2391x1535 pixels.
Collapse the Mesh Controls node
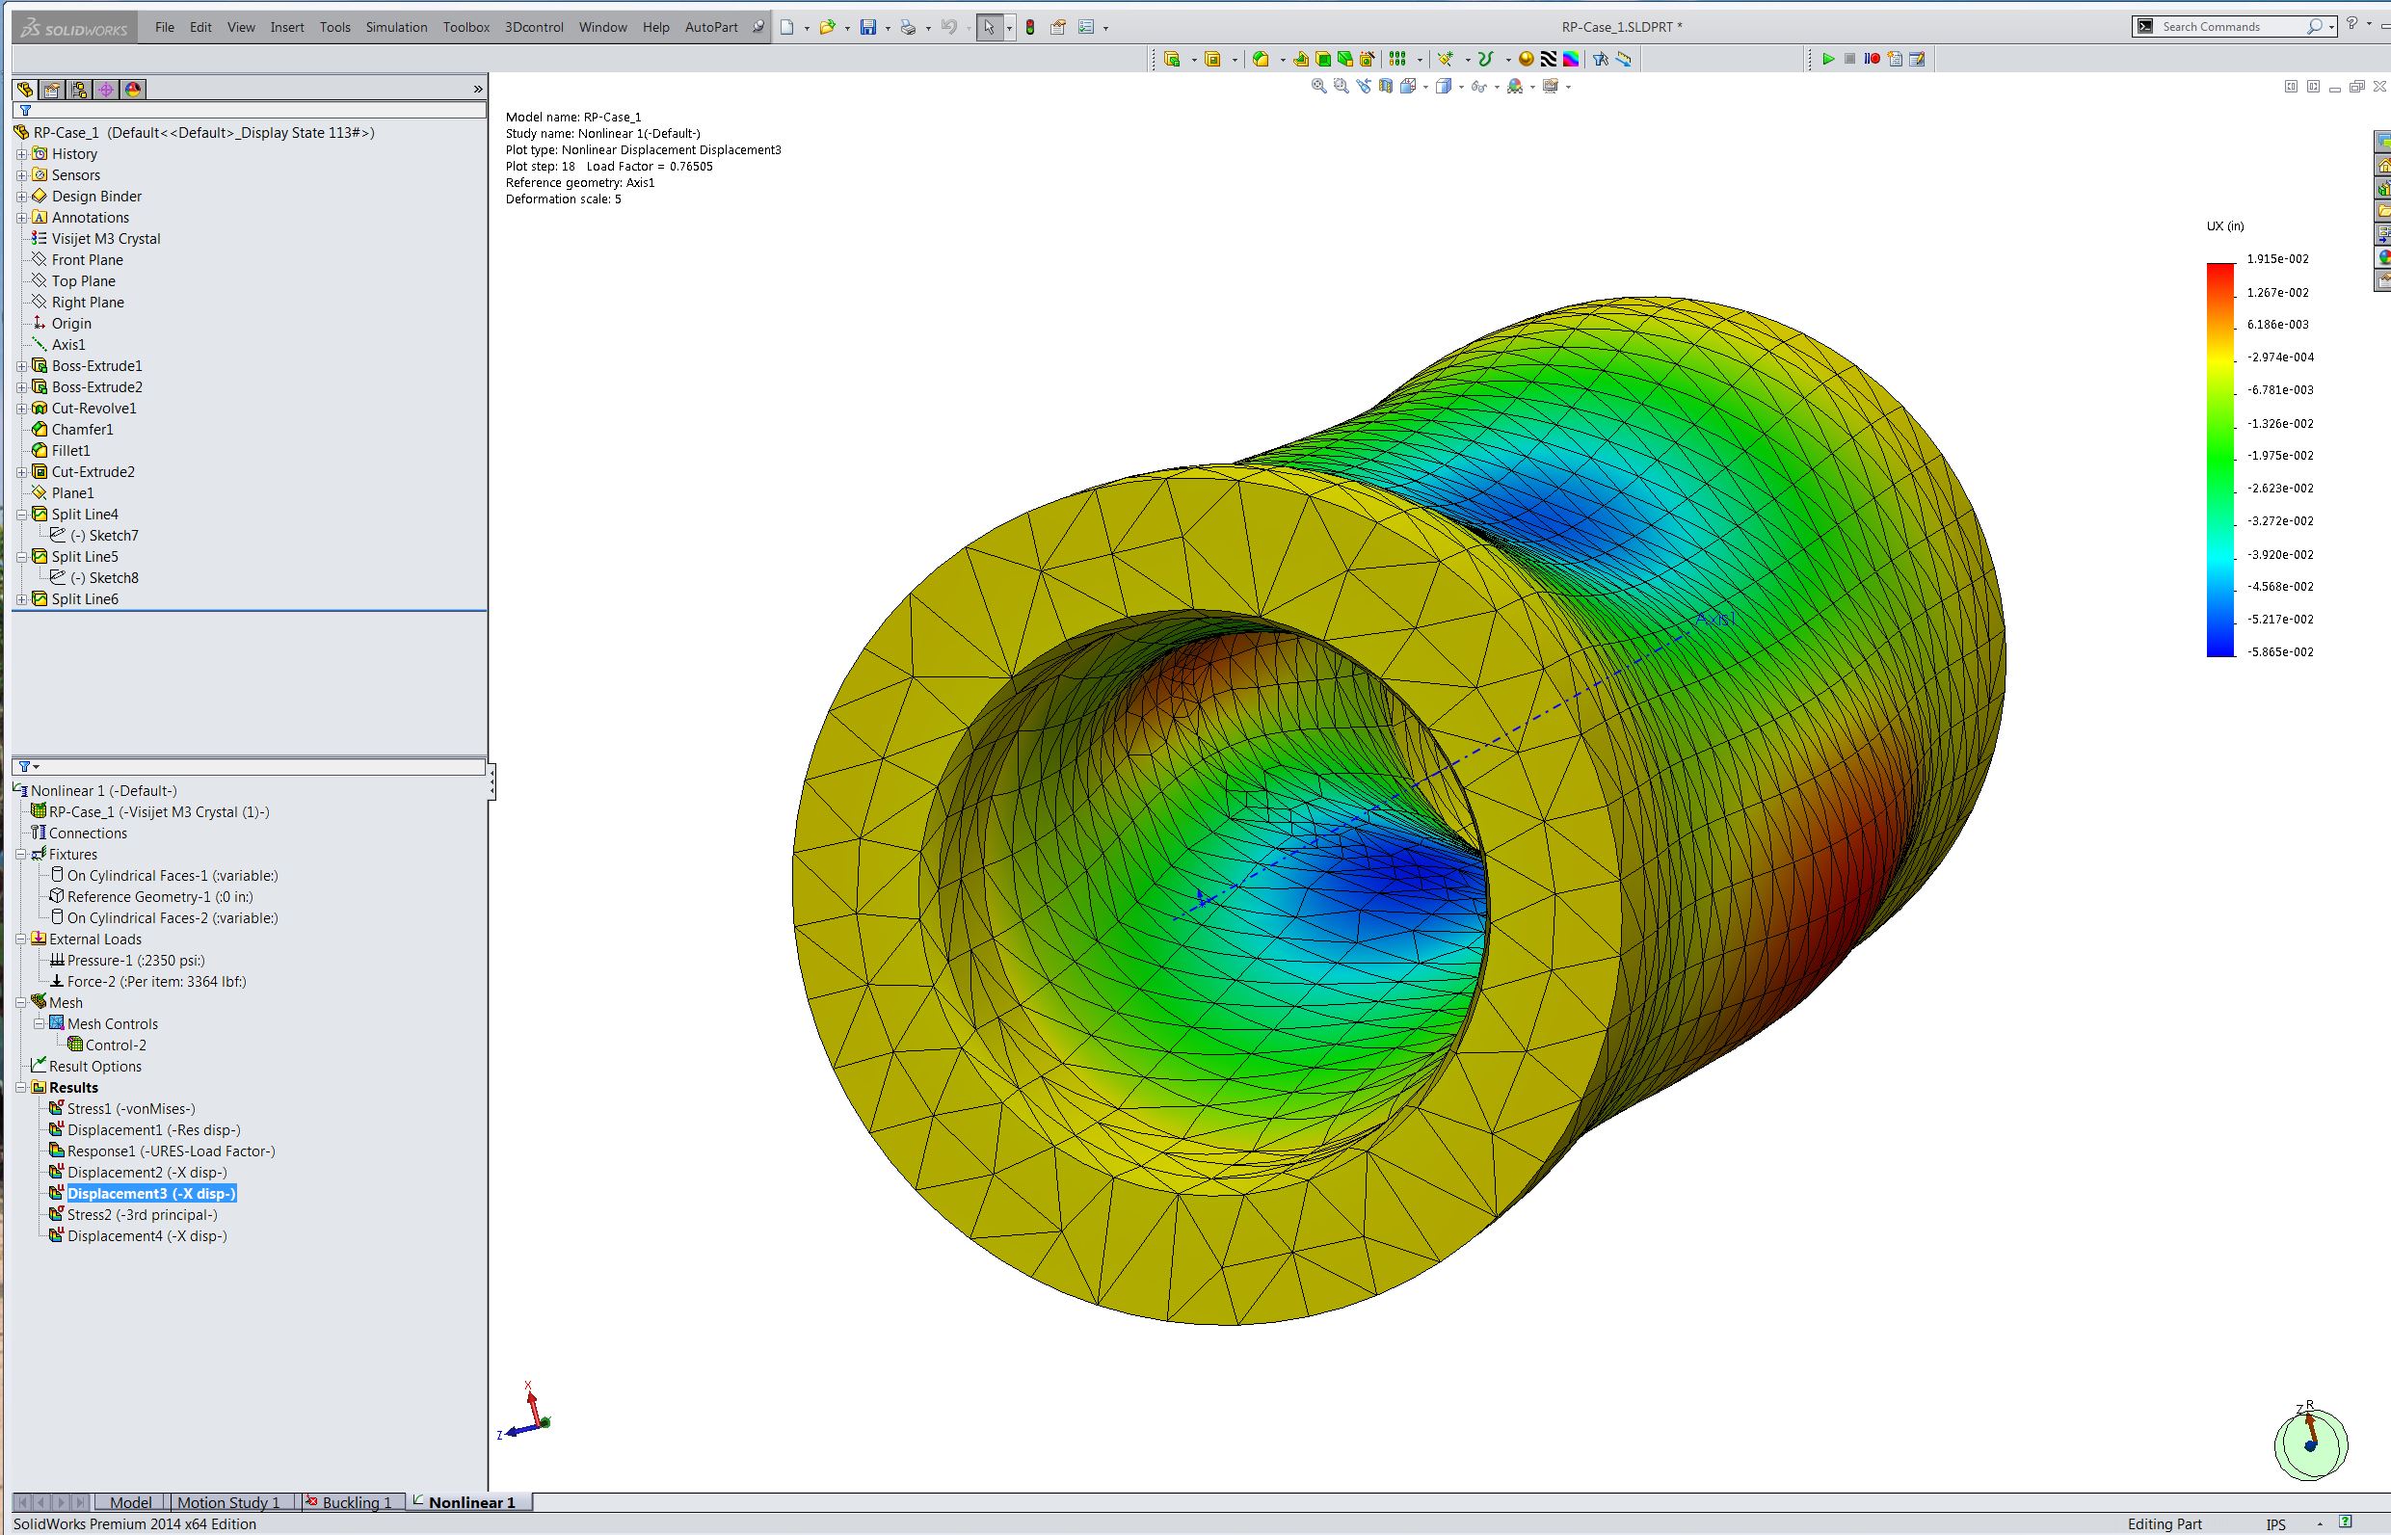39,1024
